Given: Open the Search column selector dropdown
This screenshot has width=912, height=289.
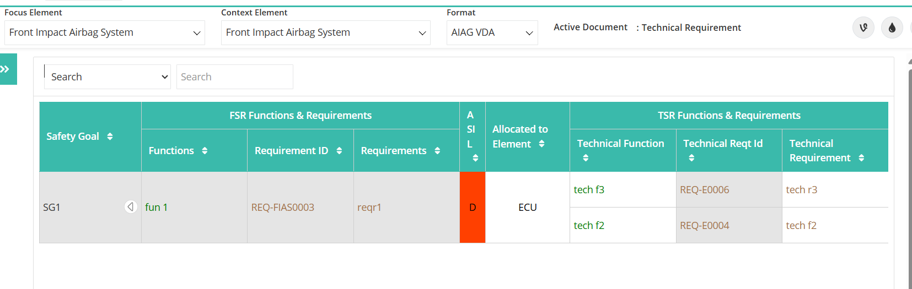Looking at the screenshot, I should coord(108,77).
